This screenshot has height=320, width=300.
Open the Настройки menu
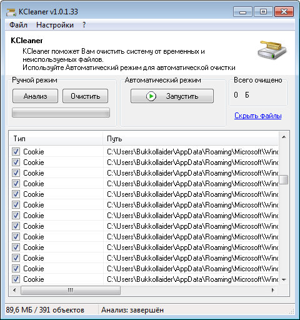[x=55, y=25]
